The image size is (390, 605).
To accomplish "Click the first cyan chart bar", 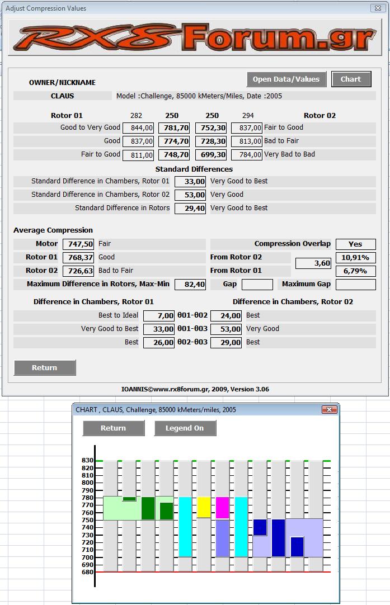I will (x=185, y=527).
